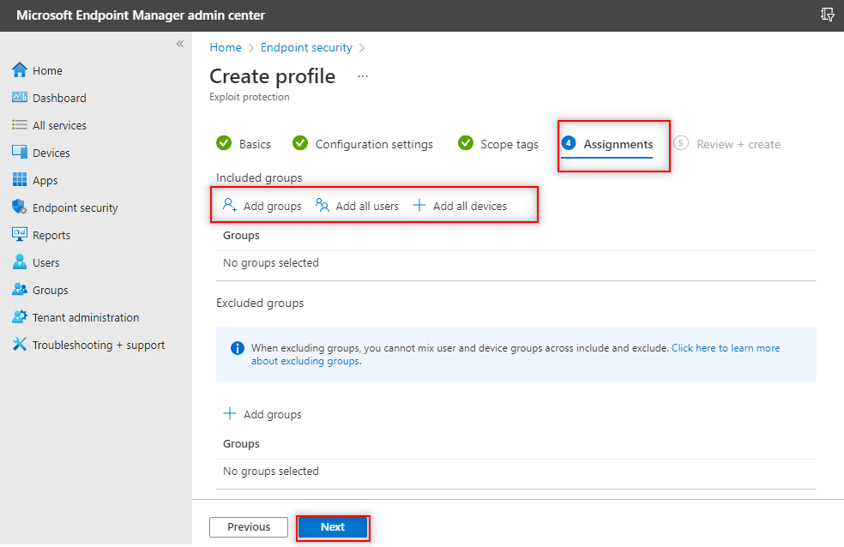The width and height of the screenshot is (844, 547).
Task: Click the Previous button
Action: click(249, 527)
